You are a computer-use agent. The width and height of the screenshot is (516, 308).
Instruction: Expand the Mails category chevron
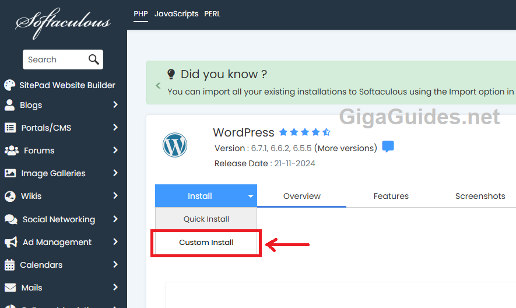click(115, 287)
